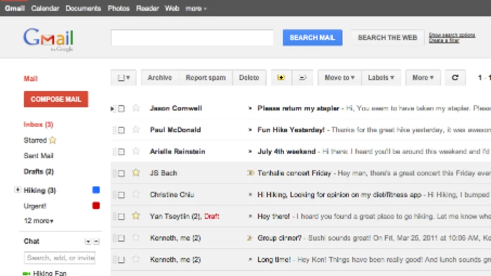Viewport: 491px width, 276px height.
Task: Open the select-all checkbox dropdown
Action: point(124,78)
